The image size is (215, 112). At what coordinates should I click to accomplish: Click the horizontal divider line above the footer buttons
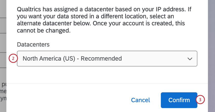(107, 83)
